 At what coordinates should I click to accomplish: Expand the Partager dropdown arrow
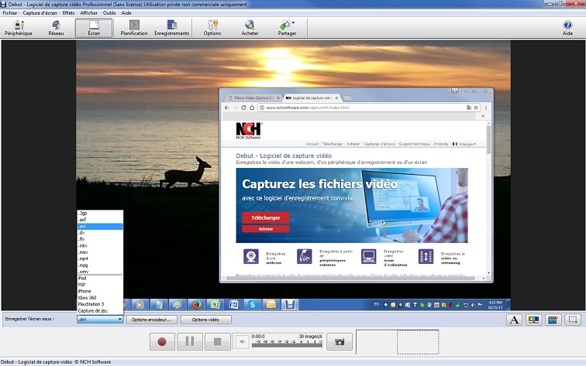[293, 23]
